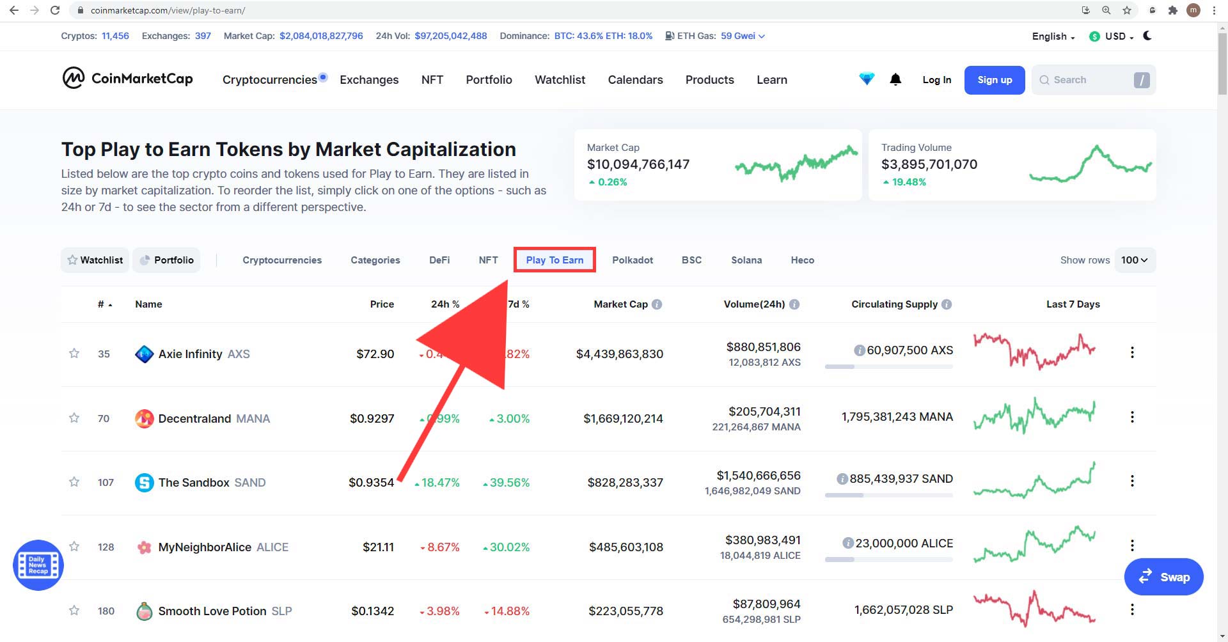Click Market Cap info icon
The width and height of the screenshot is (1228, 642).
tap(657, 304)
